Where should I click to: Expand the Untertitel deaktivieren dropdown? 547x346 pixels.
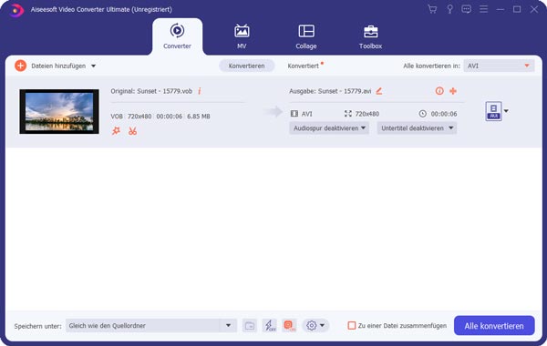click(x=417, y=128)
